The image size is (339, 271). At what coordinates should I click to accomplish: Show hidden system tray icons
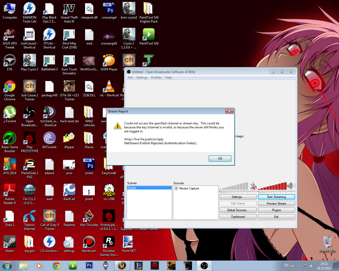pyautogui.click(x=299, y=266)
